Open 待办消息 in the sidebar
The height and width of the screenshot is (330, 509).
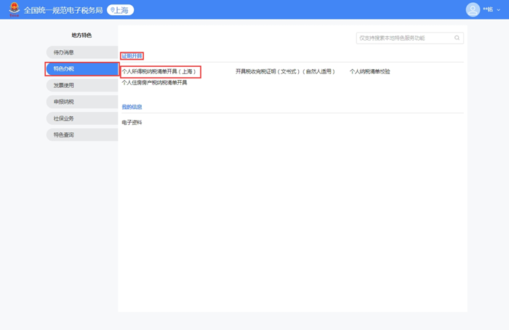click(x=64, y=52)
